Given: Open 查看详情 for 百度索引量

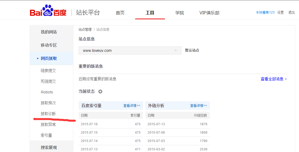Looking at the screenshot, I should click(x=132, y=106).
